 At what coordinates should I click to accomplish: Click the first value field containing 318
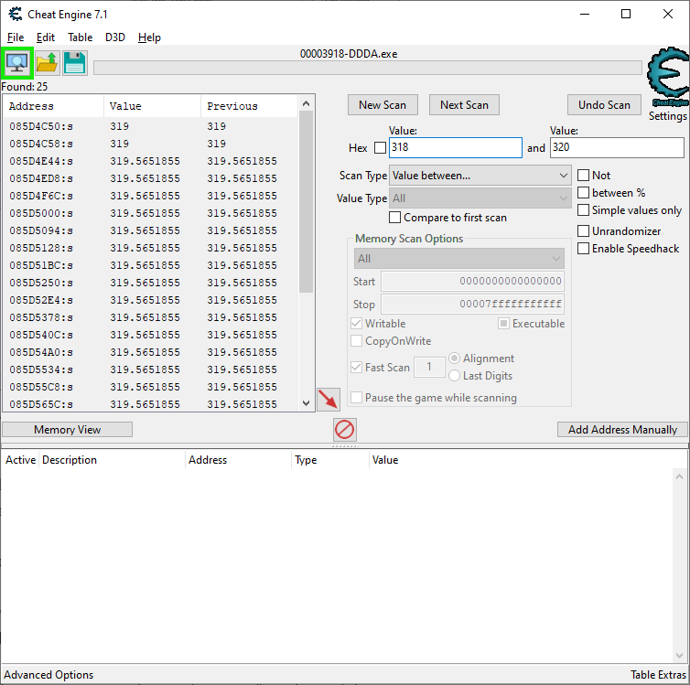coord(455,147)
